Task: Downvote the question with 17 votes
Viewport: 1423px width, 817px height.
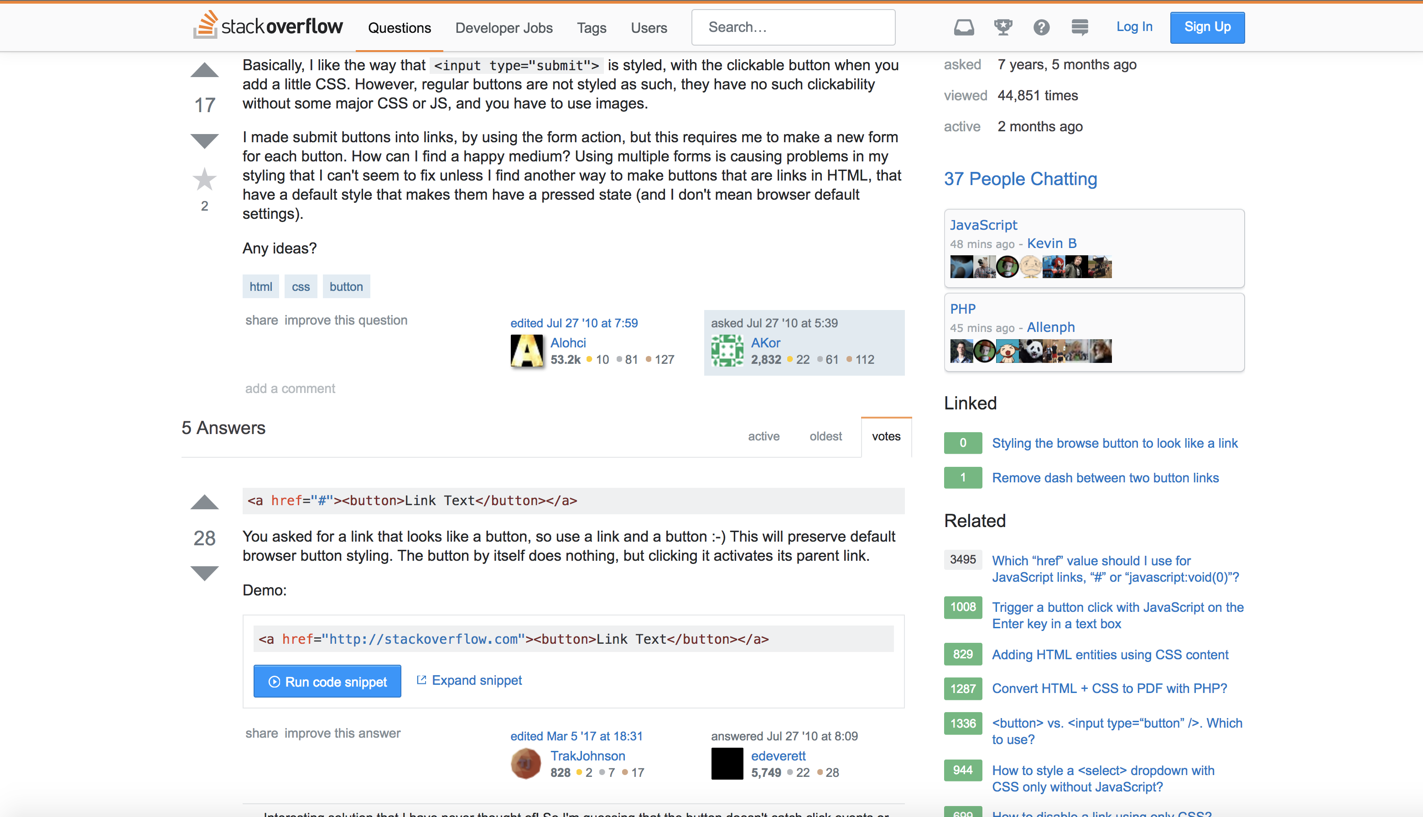Action: pyautogui.click(x=204, y=140)
